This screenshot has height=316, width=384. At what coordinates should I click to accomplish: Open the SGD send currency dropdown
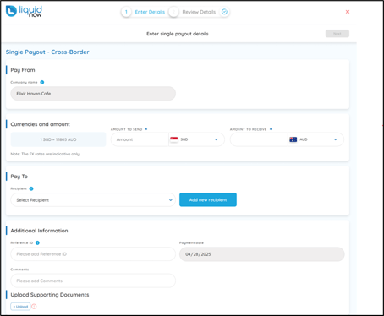click(x=196, y=139)
